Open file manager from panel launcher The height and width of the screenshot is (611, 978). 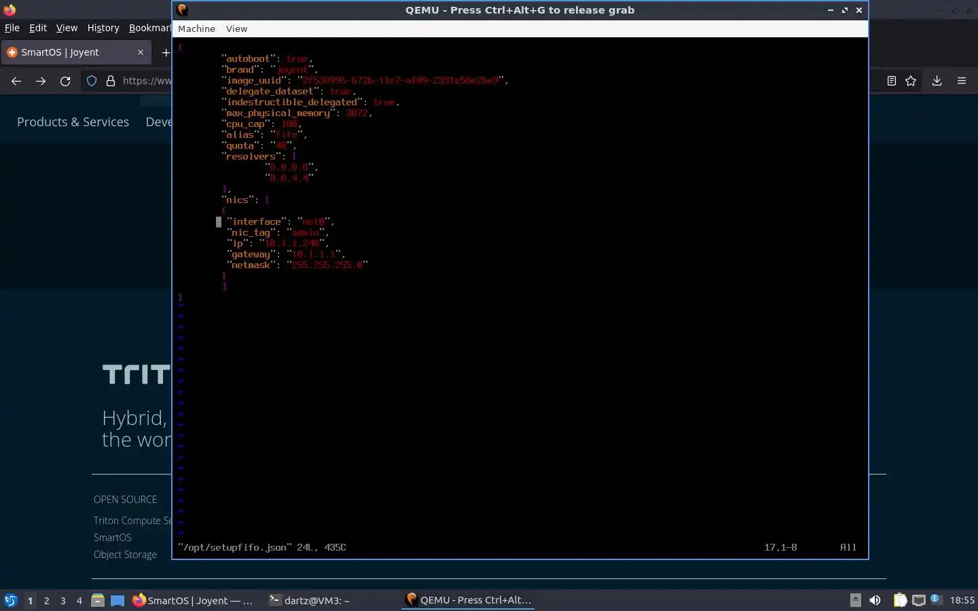click(x=98, y=600)
